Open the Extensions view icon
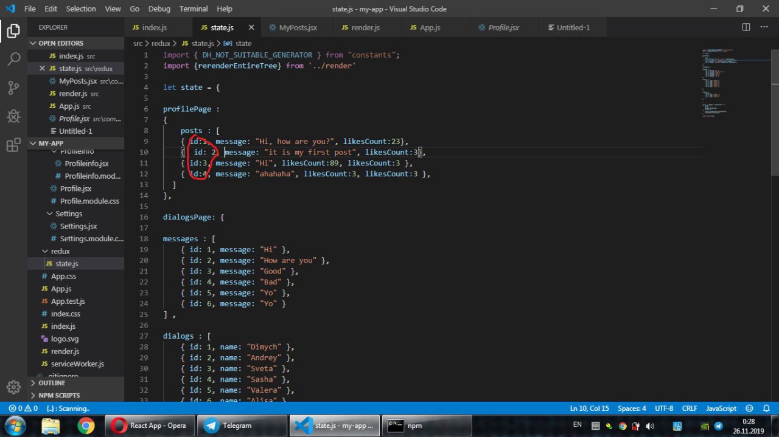 coord(13,145)
